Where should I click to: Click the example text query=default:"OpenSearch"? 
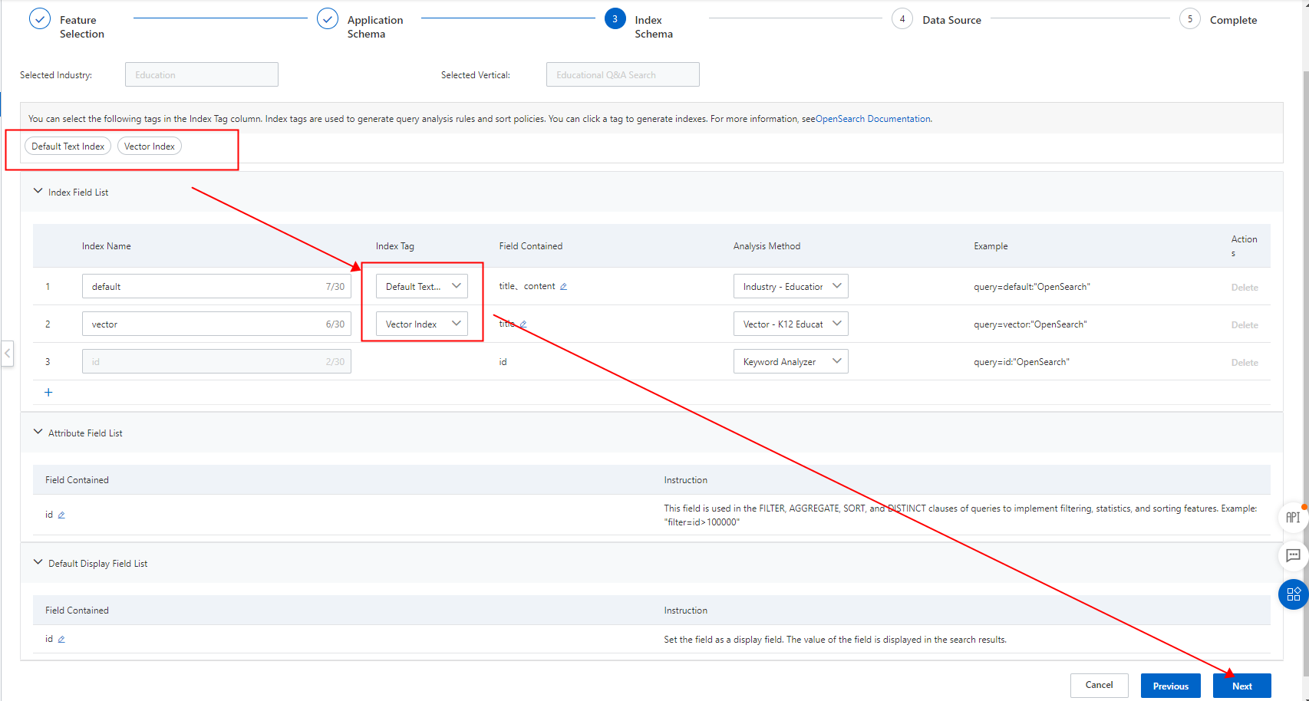point(1032,287)
